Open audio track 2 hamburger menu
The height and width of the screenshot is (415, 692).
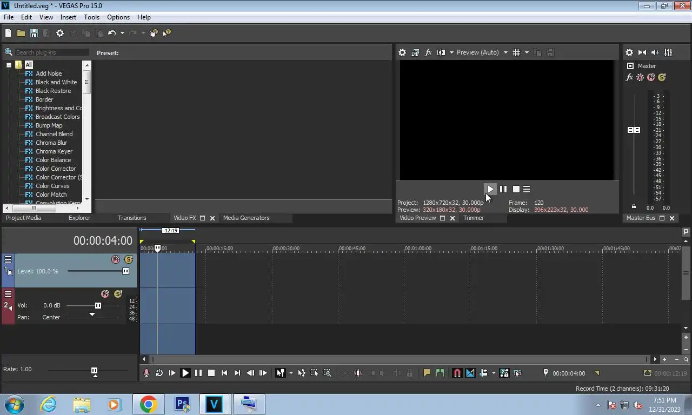[x=8, y=294]
